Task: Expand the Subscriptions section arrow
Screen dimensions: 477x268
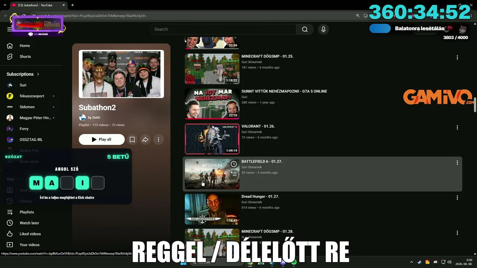Action: (x=38, y=74)
